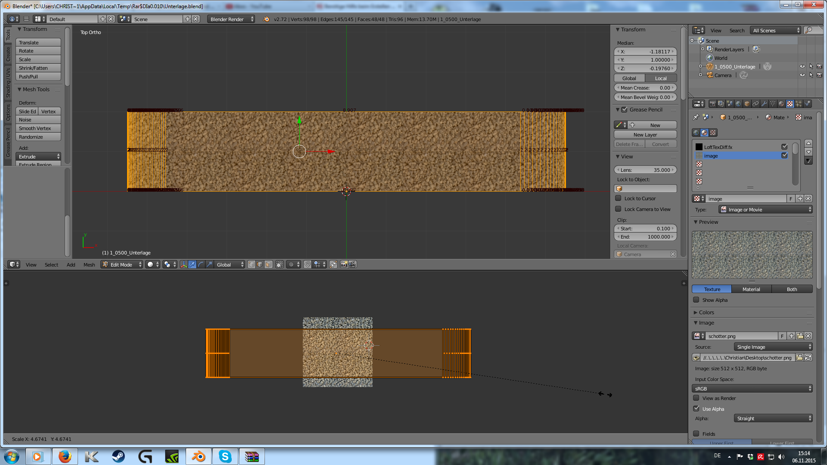This screenshot has height=465, width=827.
Task: Enable the Lock to Cursor checkbox
Action: [x=619, y=198]
